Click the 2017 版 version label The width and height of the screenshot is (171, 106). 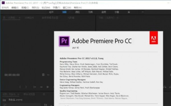(75, 48)
